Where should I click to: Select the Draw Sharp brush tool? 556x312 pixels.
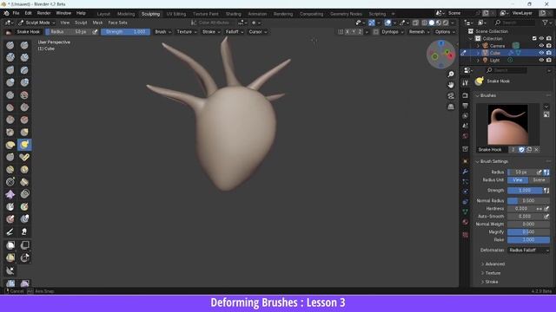point(24,45)
